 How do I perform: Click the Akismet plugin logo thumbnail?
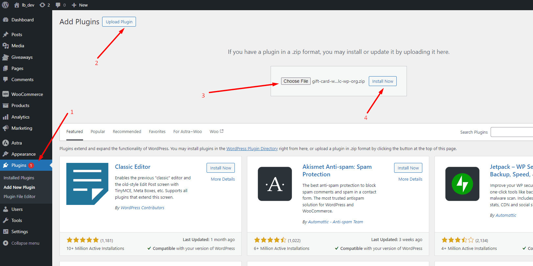coord(275,184)
